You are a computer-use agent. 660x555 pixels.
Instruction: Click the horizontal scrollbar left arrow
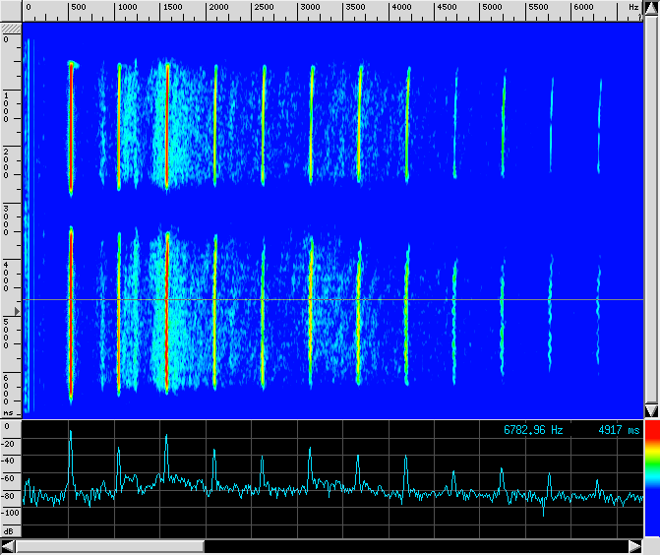pos(9,546)
